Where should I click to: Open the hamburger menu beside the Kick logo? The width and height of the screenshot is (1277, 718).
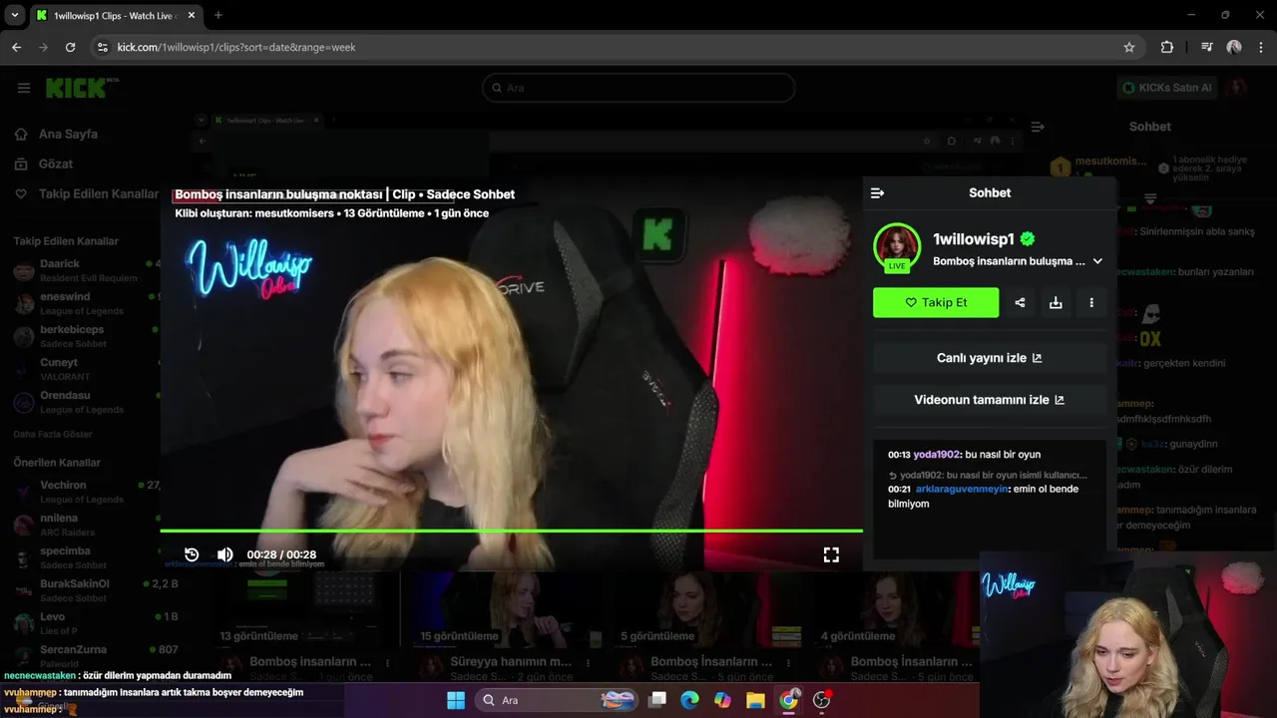click(x=24, y=88)
